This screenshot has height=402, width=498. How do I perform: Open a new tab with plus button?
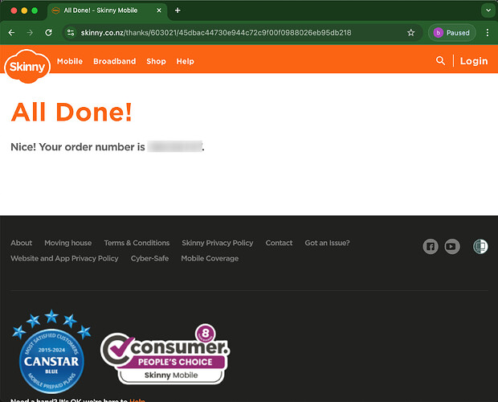click(x=178, y=10)
